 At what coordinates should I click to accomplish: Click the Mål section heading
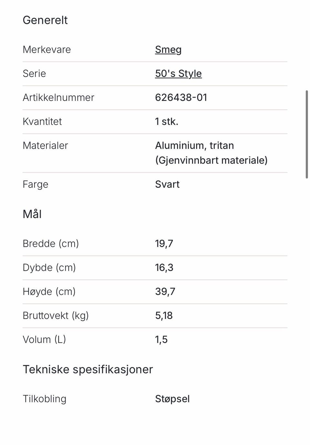[x=32, y=214]
